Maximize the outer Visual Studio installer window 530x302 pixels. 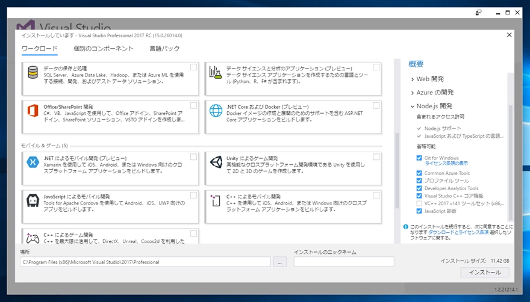(x=507, y=13)
